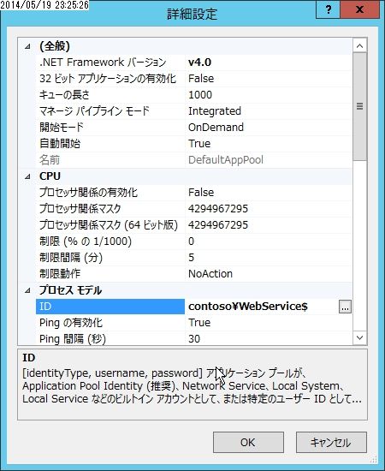The image size is (385, 471).
Task: Click the vertical scrollbar thumb
Action: tap(360, 107)
